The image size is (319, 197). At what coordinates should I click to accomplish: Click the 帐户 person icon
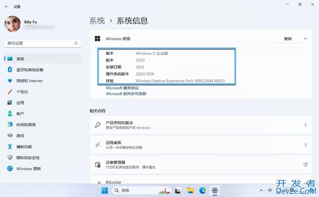tap(10, 113)
